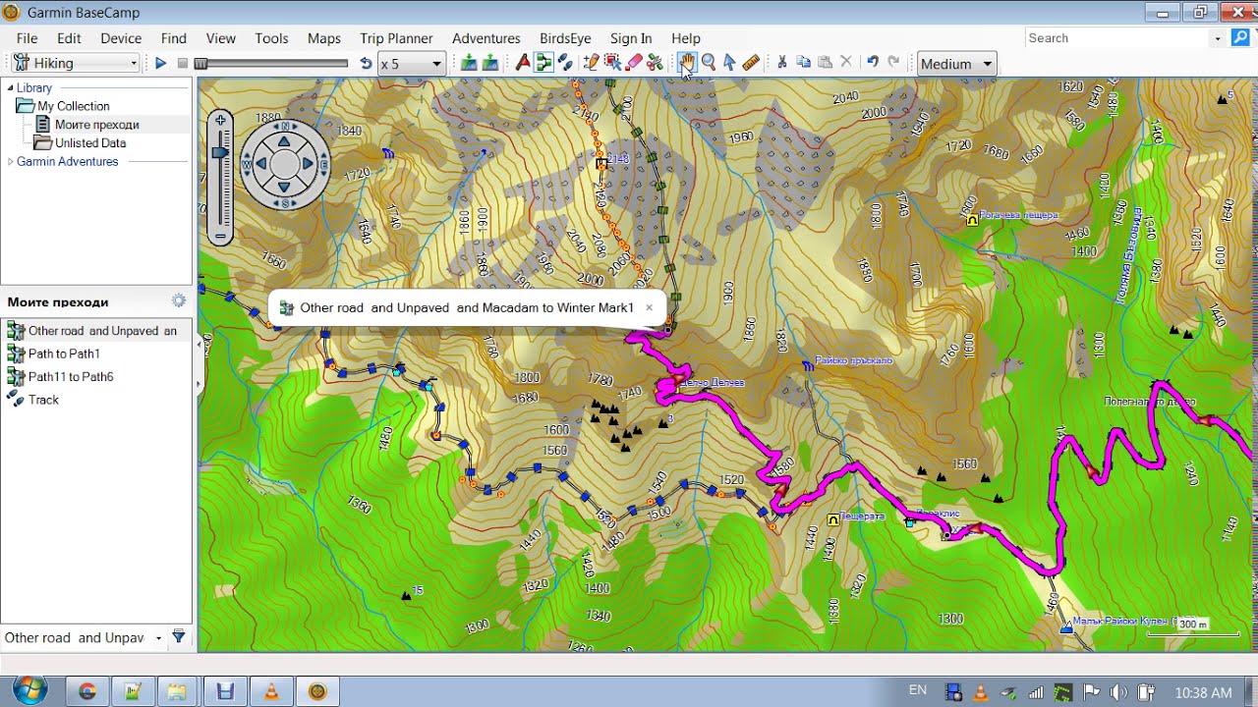1258x707 pixels.
Task: Select the zoom magnifier tool
Action: [x=708, y=64]
